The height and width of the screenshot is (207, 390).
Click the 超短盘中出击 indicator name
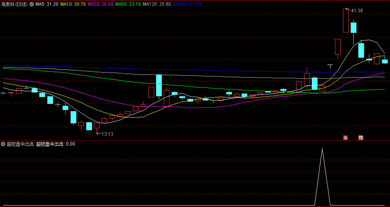[20, 144]
